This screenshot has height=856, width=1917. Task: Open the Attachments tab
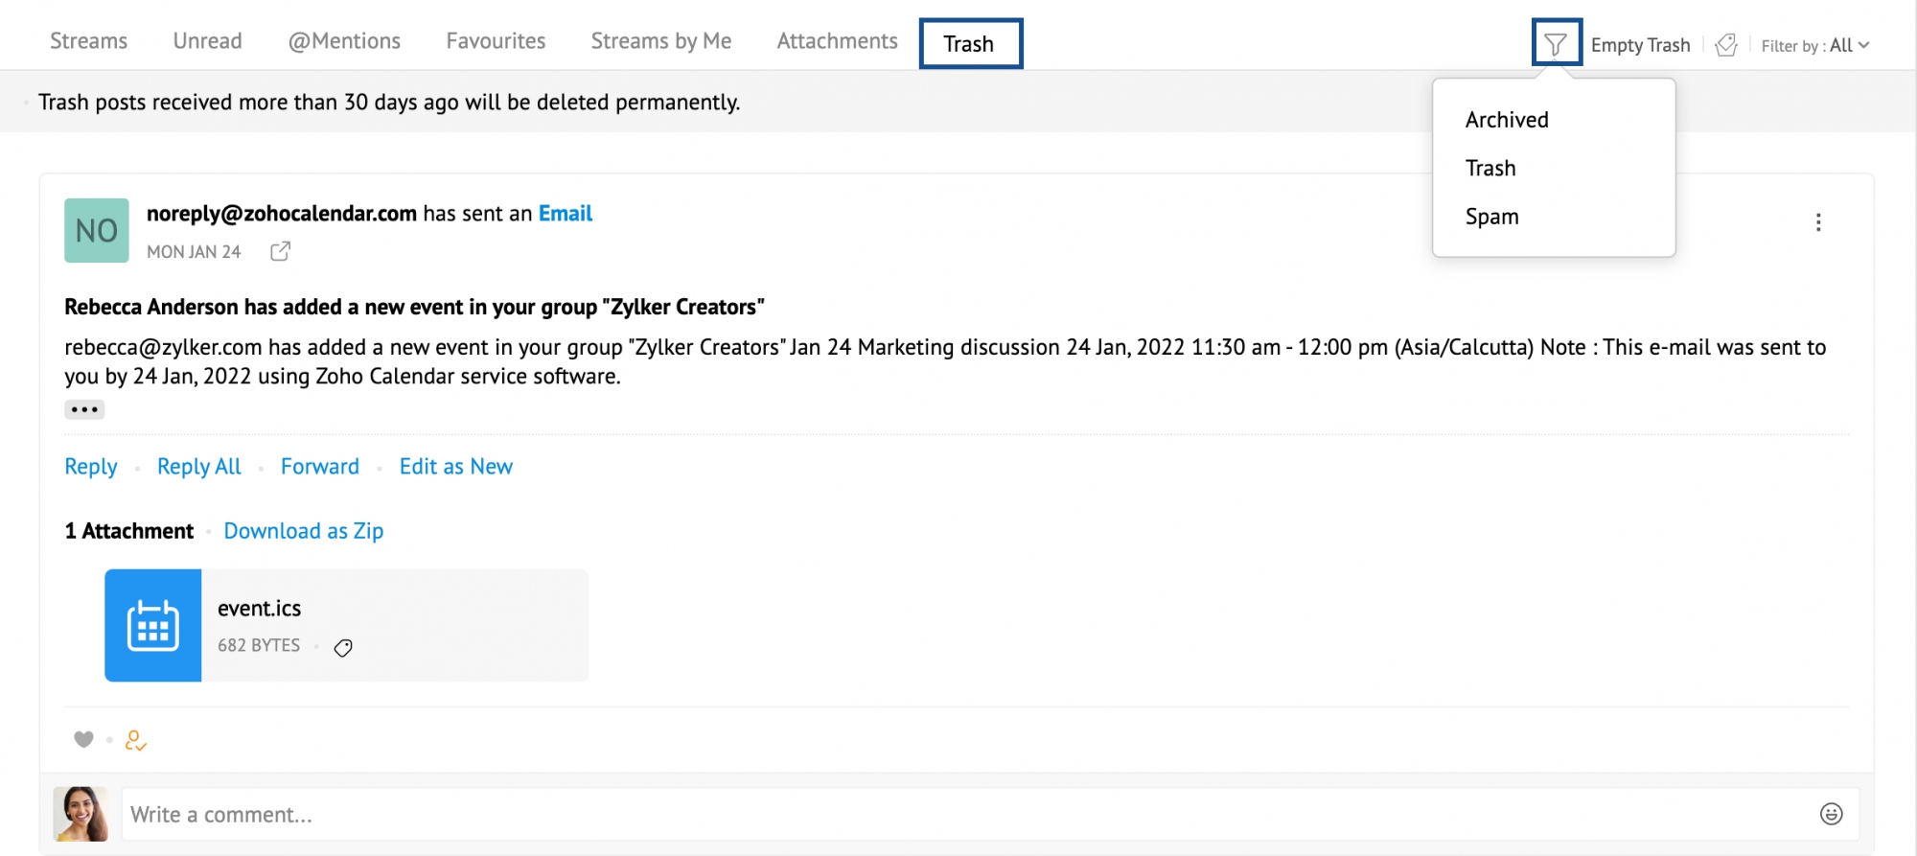837,41
